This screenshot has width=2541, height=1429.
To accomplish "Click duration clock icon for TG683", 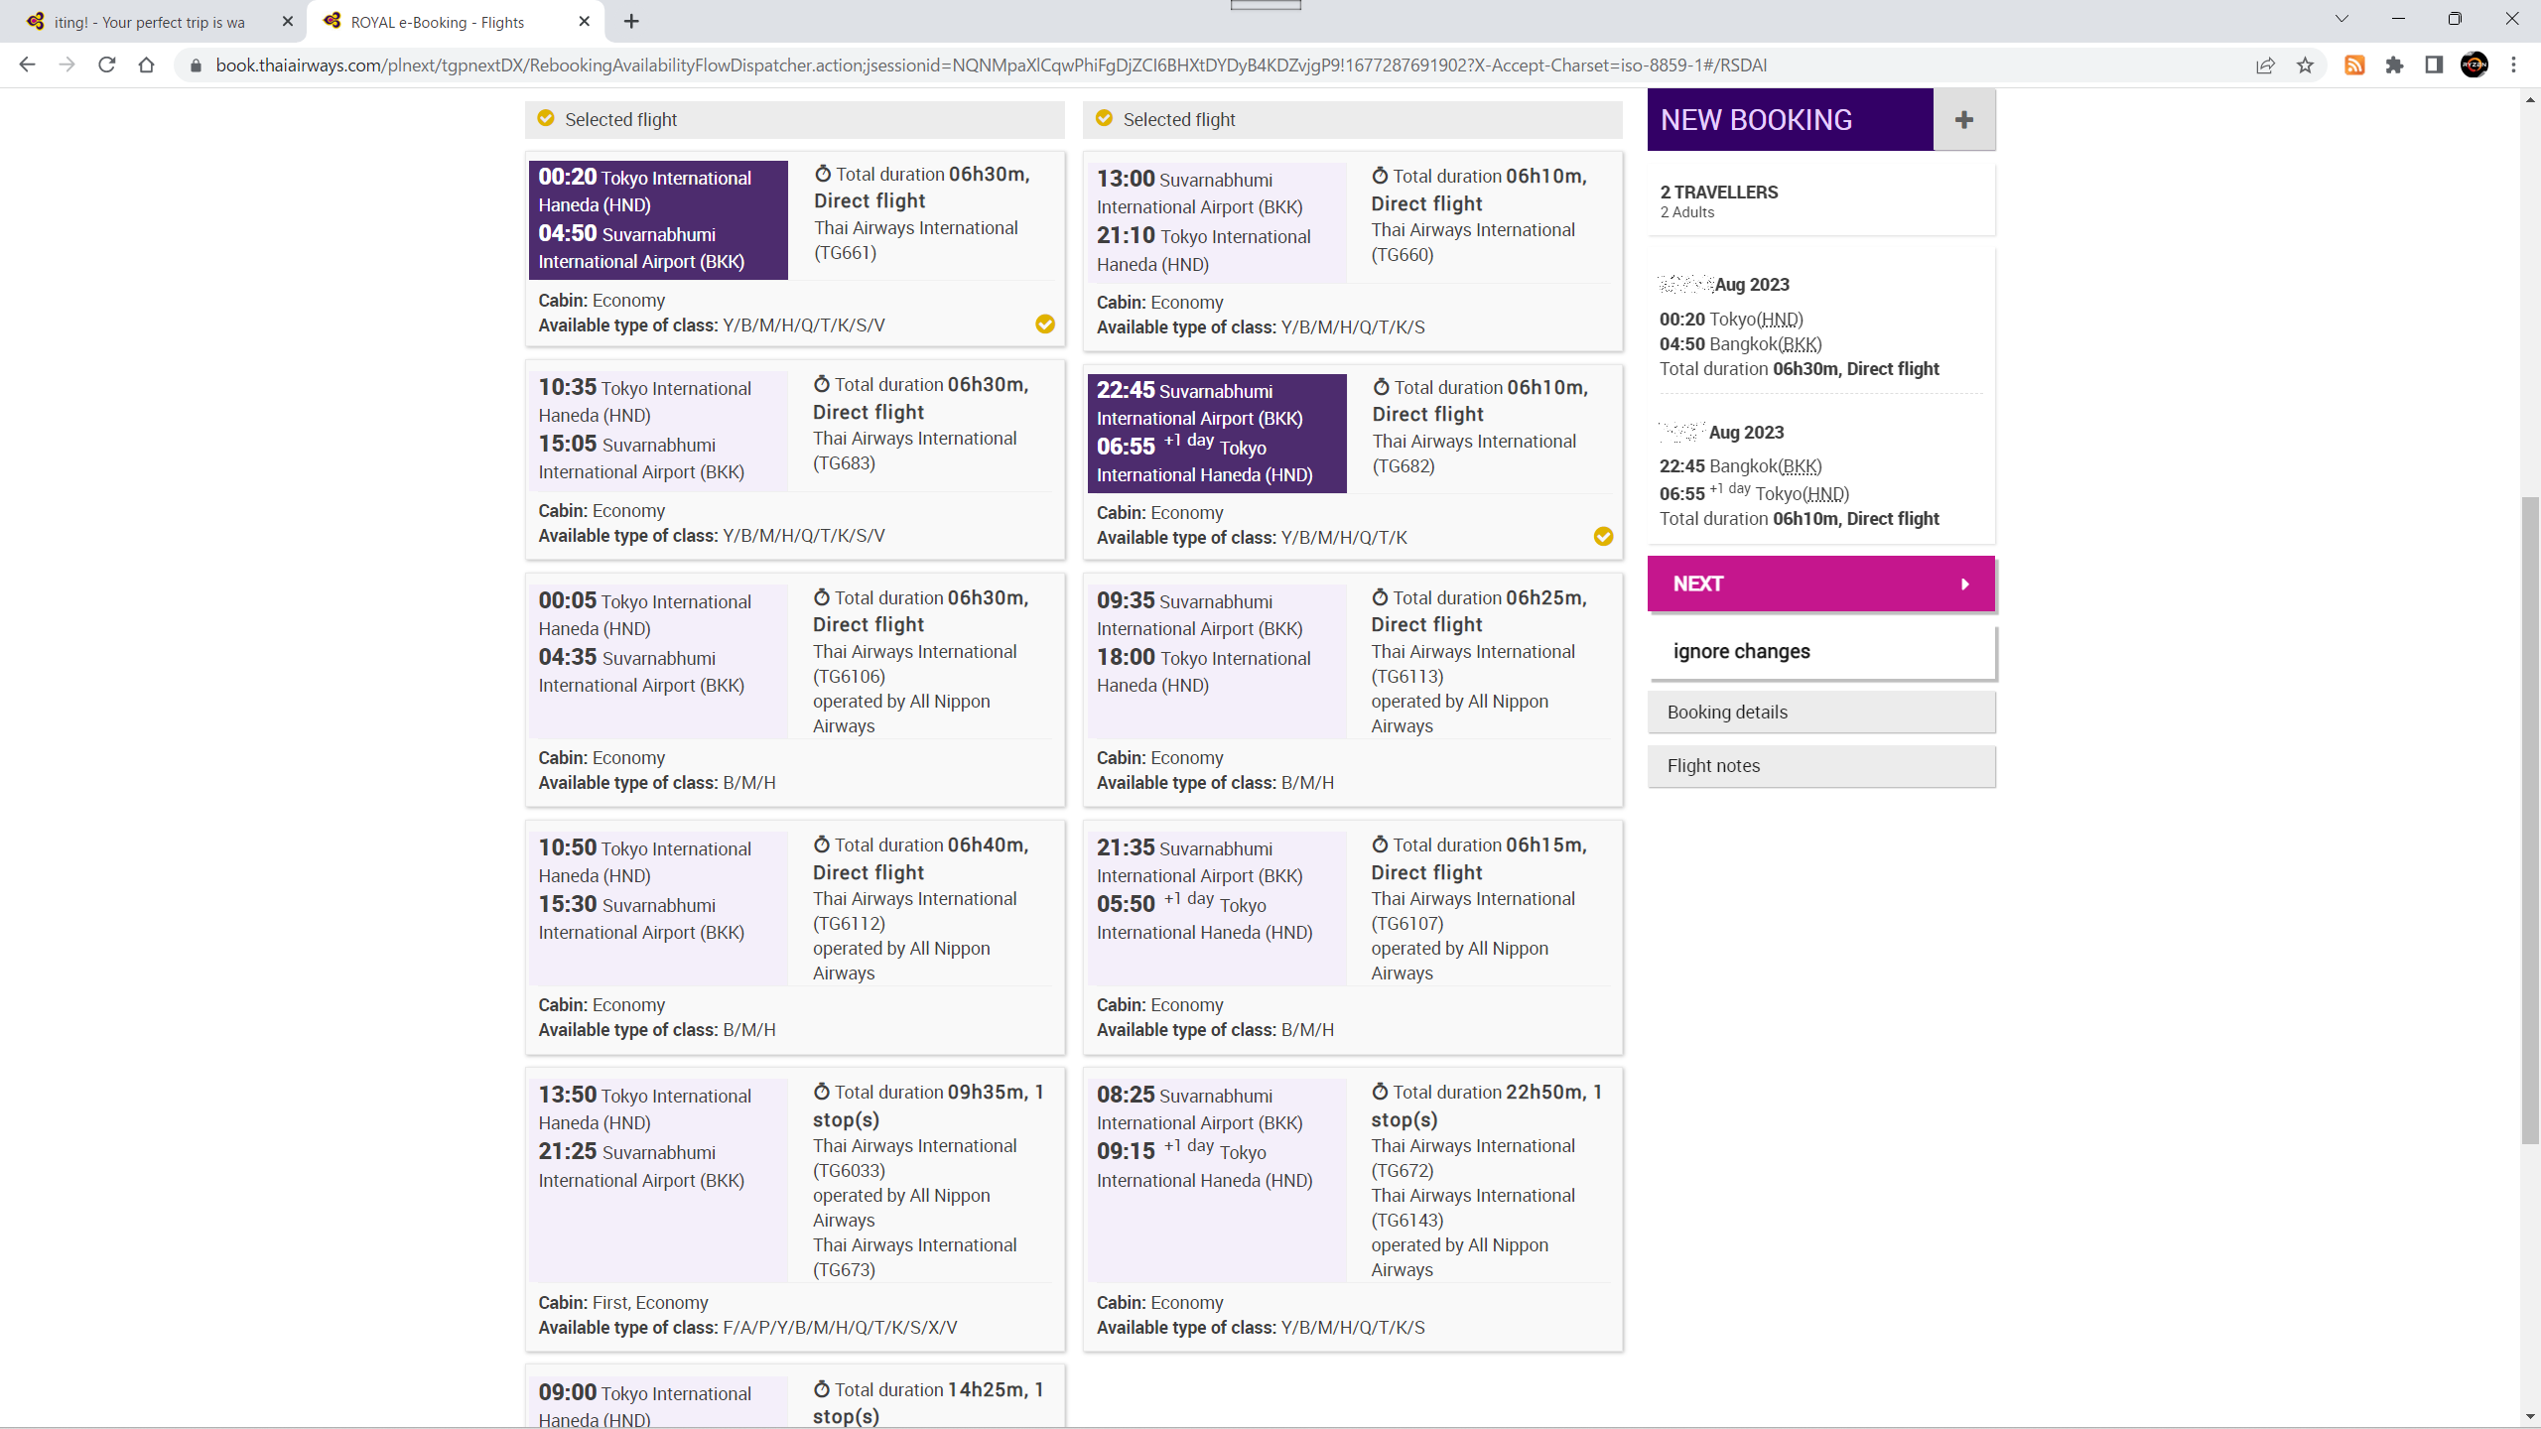I will click(822, 384).
